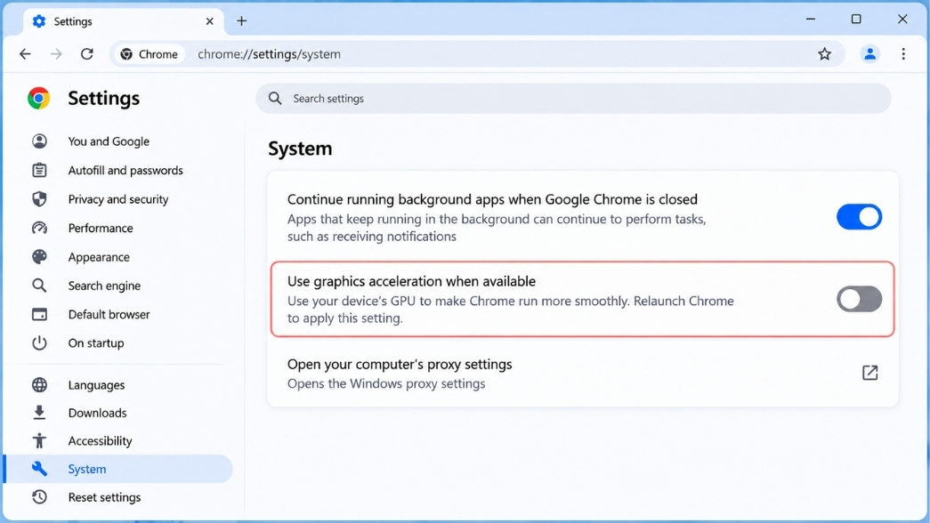Viewport: 930px width, 523px height.
Task: Reload the settings page
Action: [x=87, y=54]
